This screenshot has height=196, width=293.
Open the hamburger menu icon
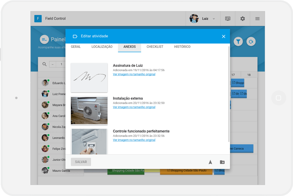[257, 18]
